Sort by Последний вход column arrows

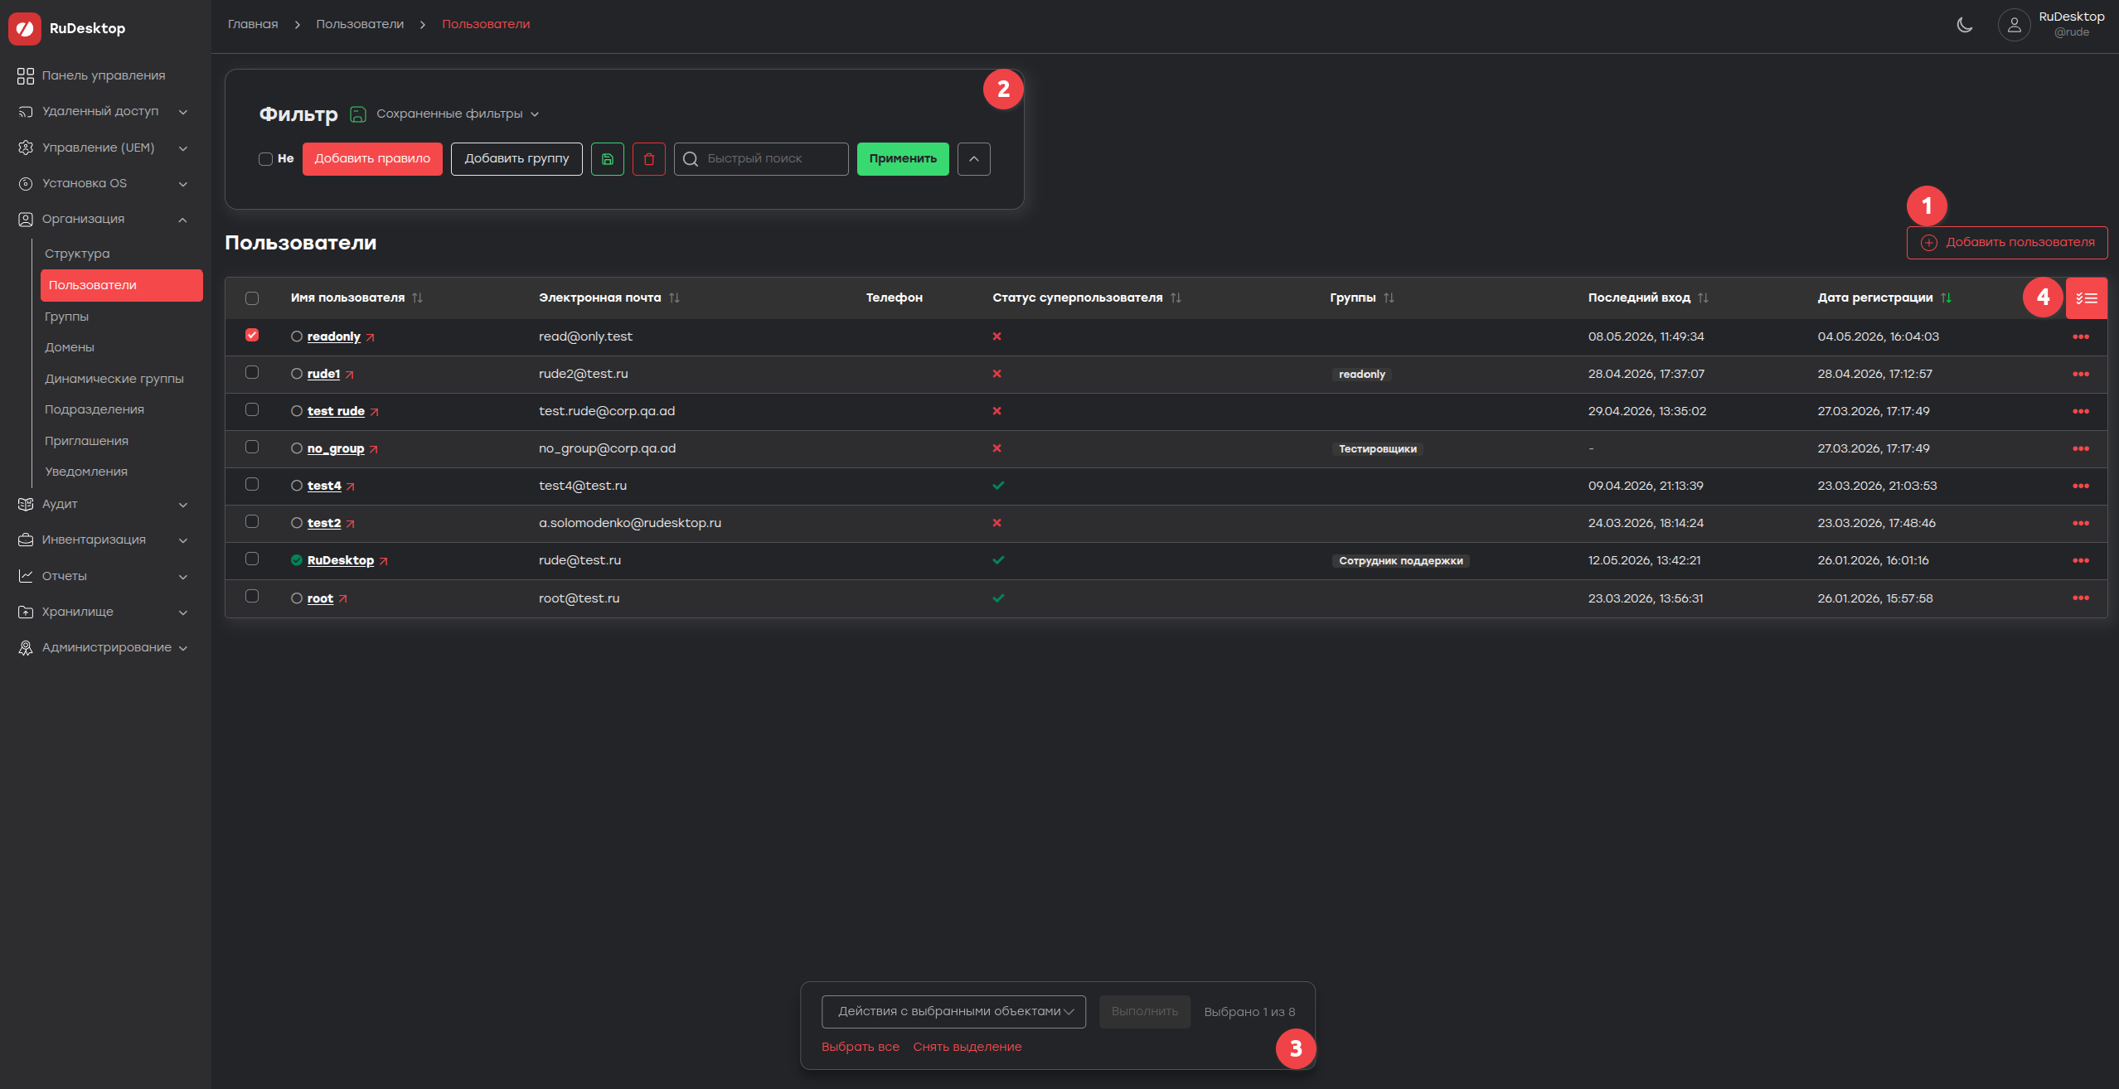pyautogui.click(x=1703, y=298)
